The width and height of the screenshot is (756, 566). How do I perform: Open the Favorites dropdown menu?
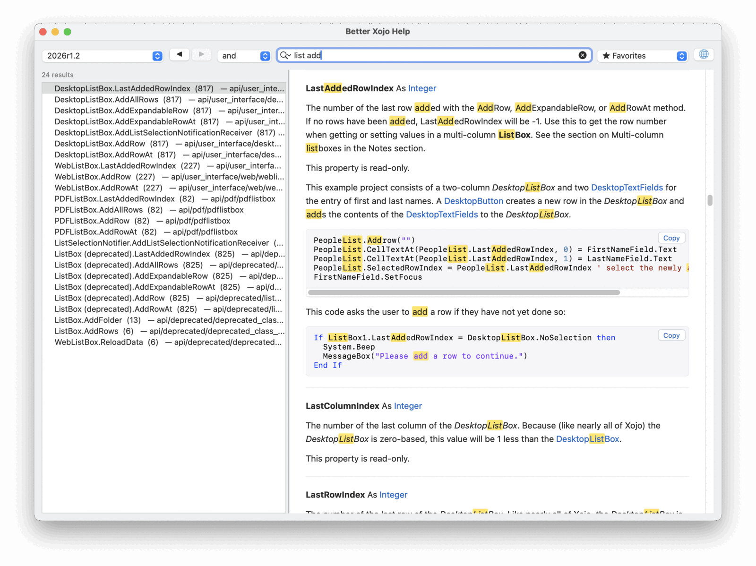pos(643,56)
